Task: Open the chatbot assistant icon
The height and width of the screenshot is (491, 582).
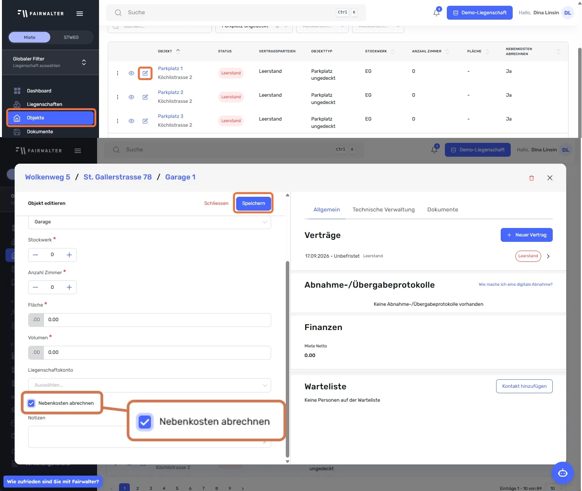Action: coord(563,473)
